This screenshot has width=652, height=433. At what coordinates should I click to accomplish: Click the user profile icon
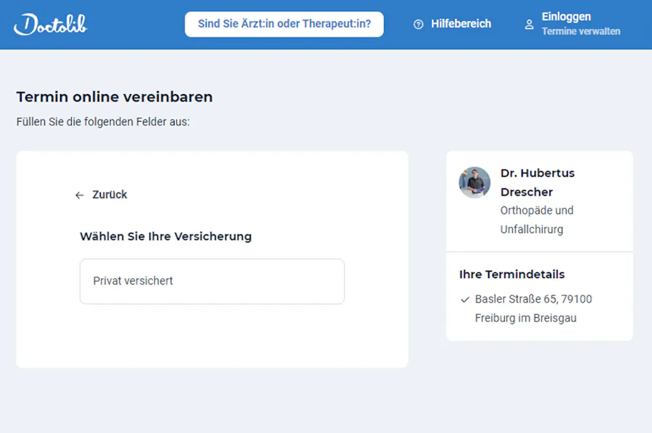coord(529,25)
